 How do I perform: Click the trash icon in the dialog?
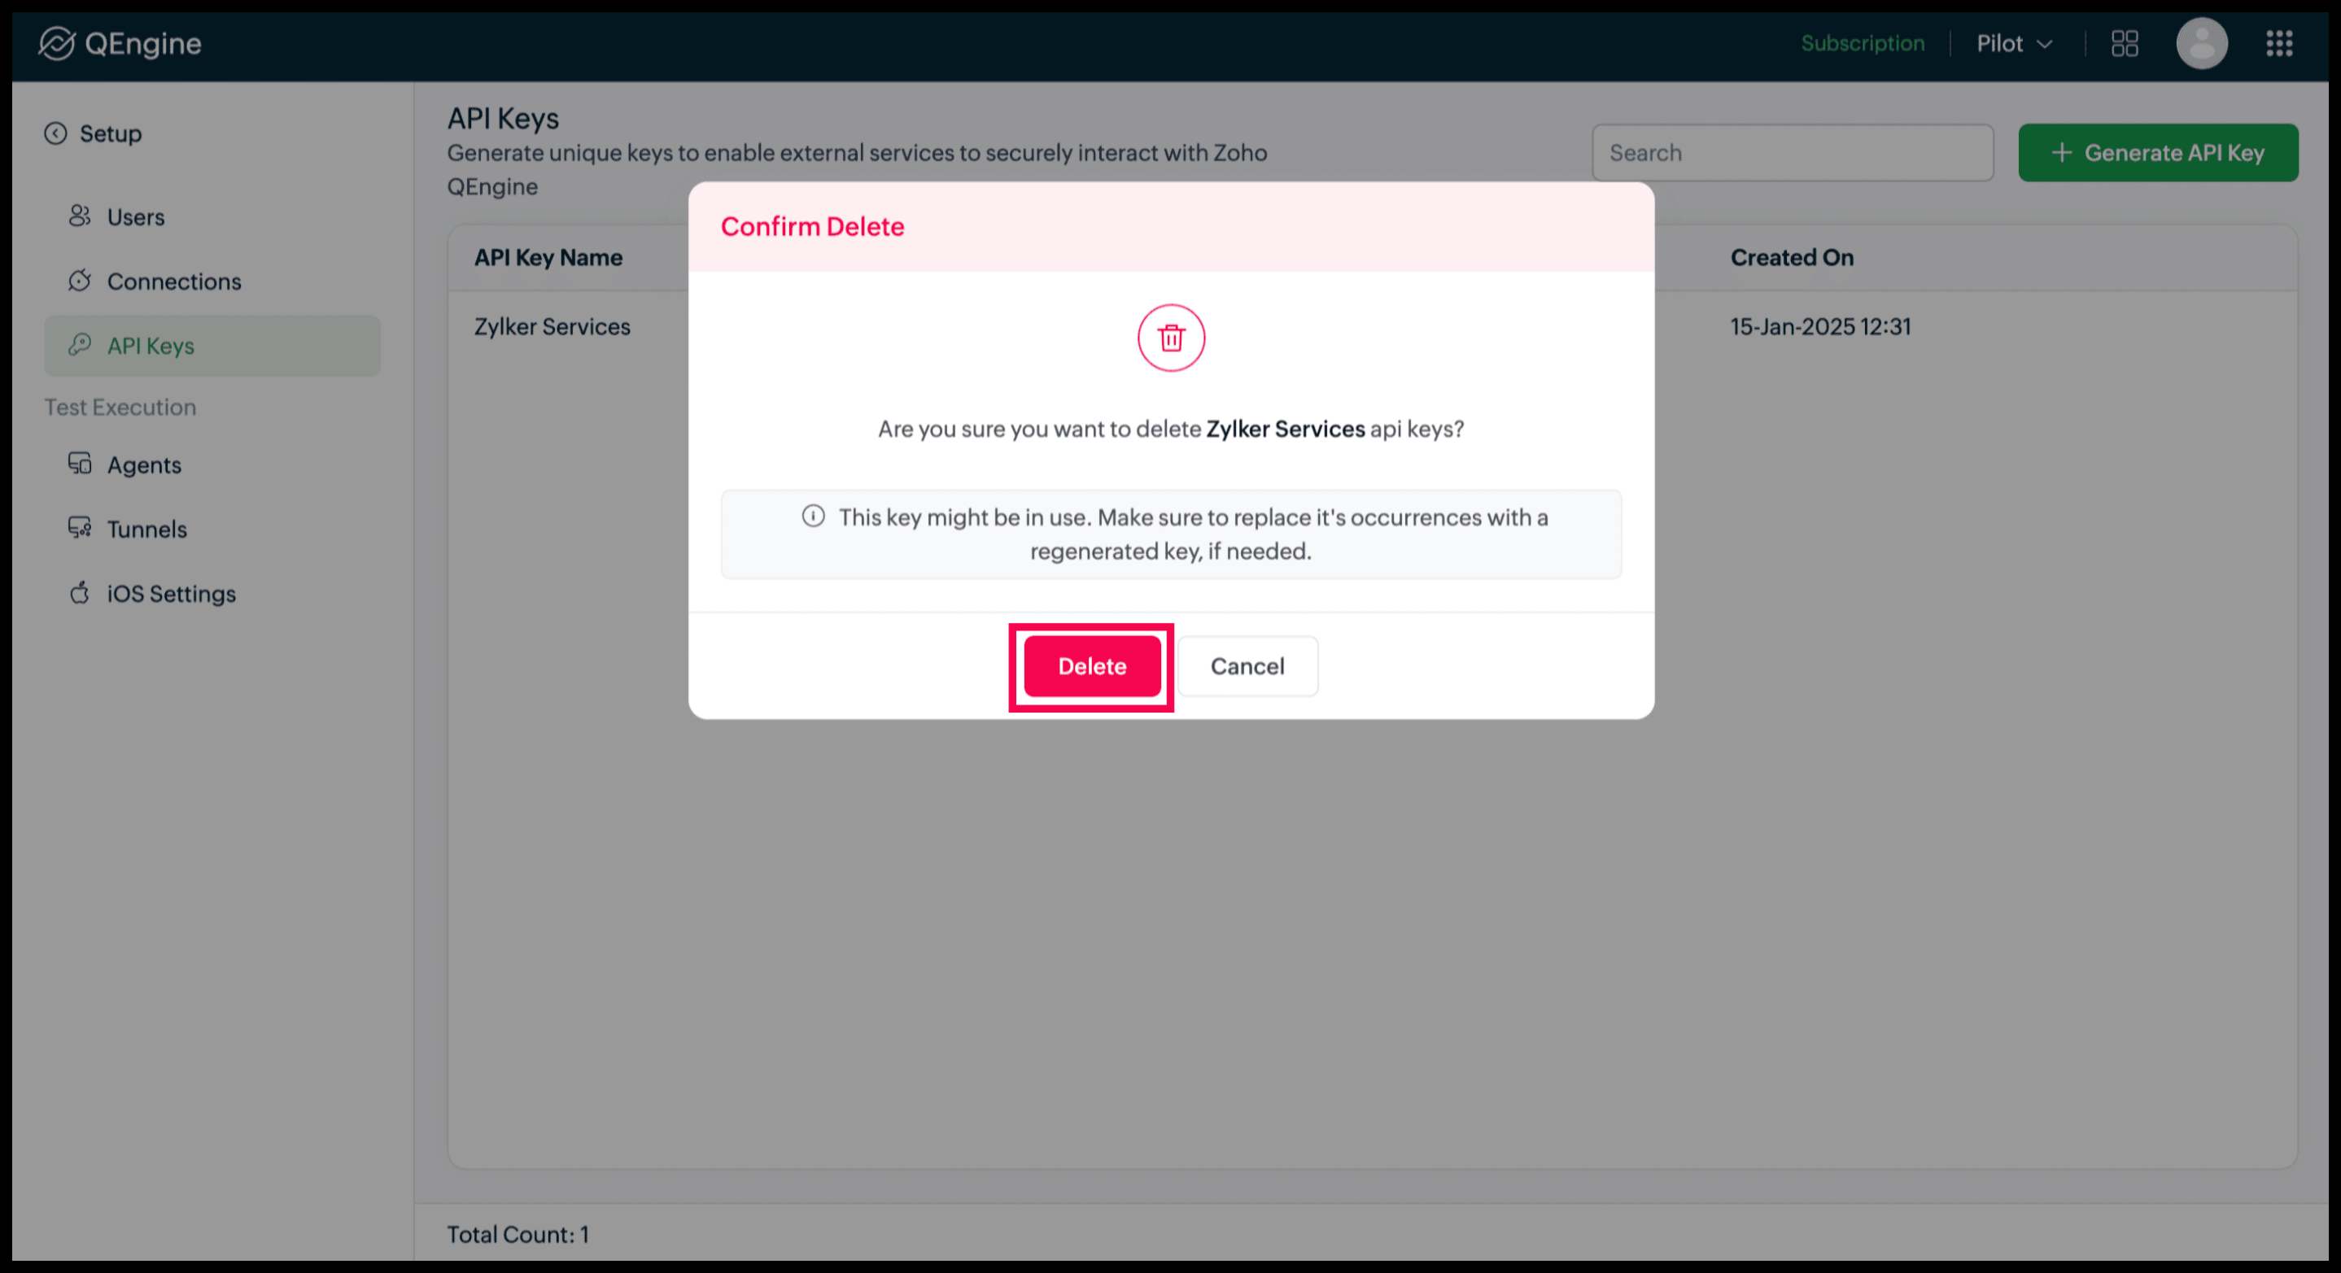click(1172, 338)
